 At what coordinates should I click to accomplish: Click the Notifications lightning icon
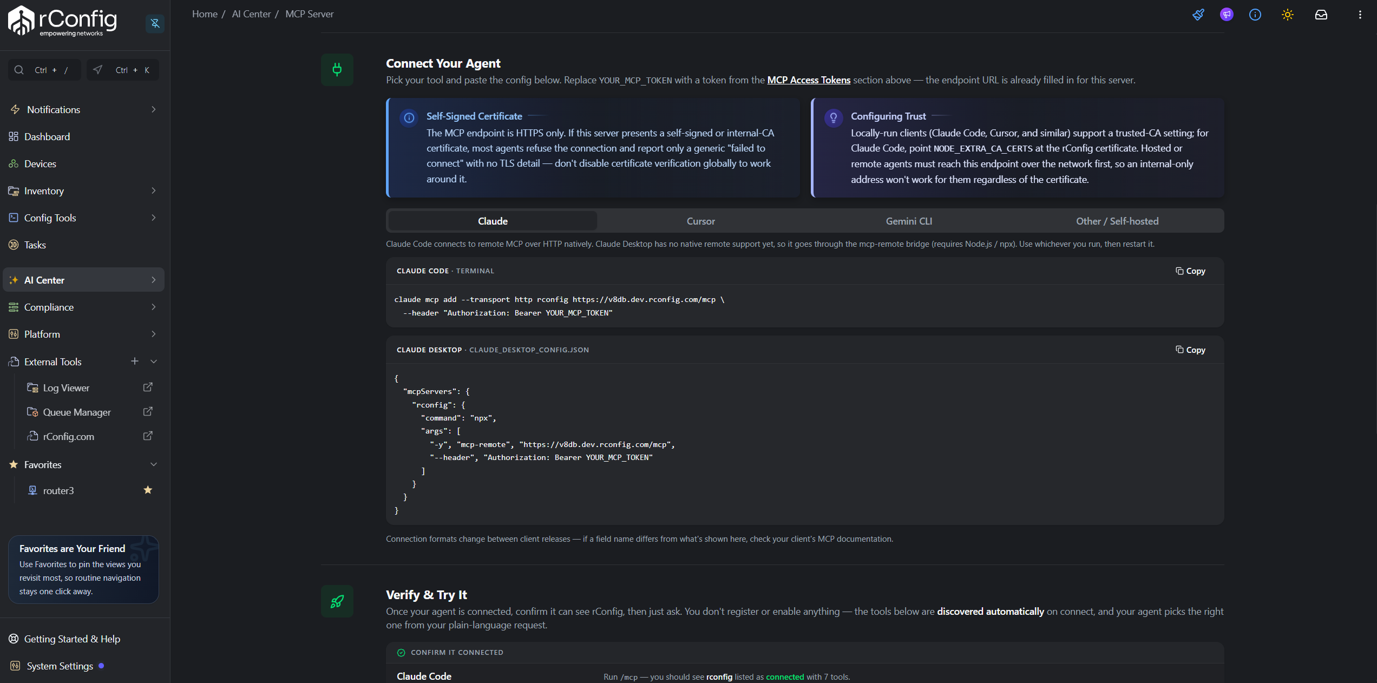(15, 109)
